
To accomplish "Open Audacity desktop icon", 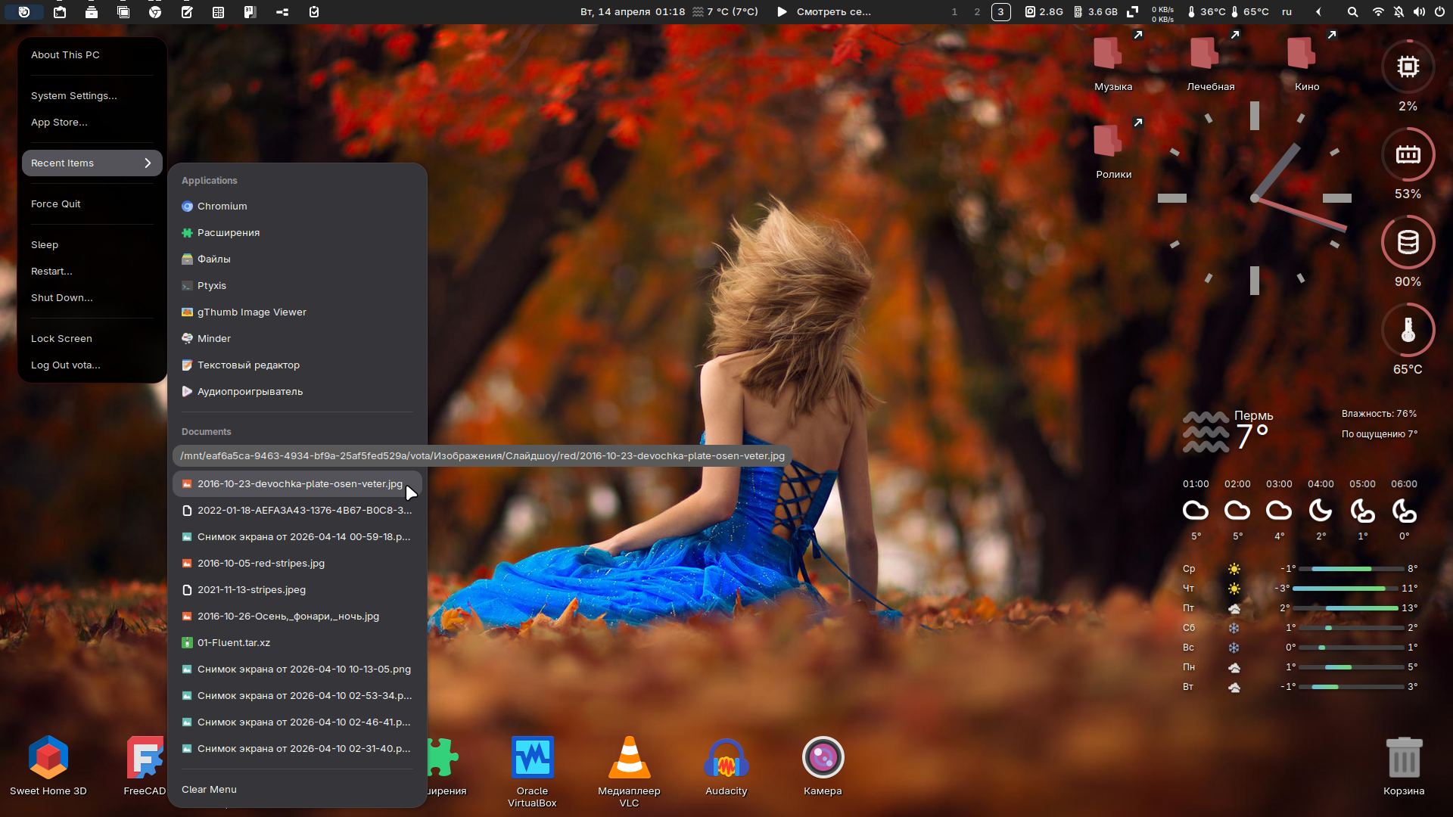I will (x=726, y=758).
